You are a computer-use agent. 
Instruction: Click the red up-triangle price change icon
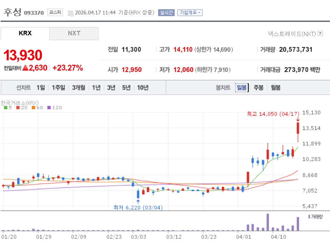[25, 68]
